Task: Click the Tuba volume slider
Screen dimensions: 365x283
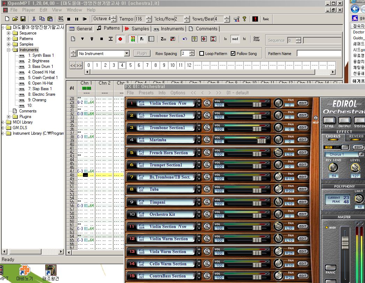Action: [257, 191]
